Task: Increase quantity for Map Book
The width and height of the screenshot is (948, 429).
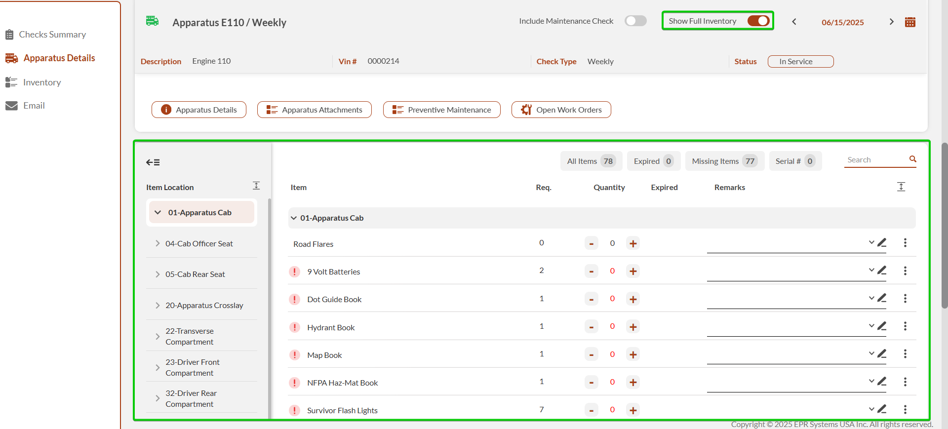Action: [633, 354]
